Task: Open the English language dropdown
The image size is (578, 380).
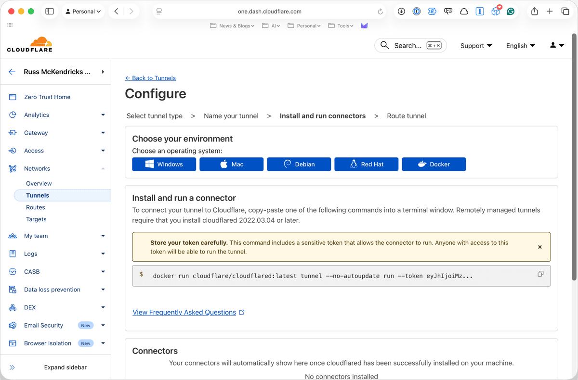Action: click(520, 46)
